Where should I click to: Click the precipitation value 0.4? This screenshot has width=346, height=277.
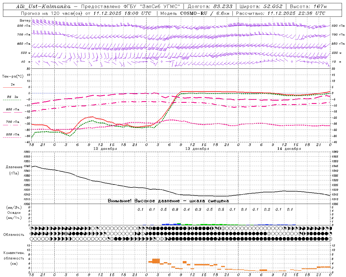point(187,210)
